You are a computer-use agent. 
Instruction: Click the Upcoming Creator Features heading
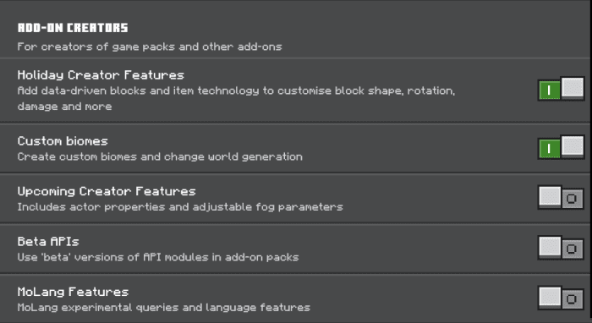107,191
